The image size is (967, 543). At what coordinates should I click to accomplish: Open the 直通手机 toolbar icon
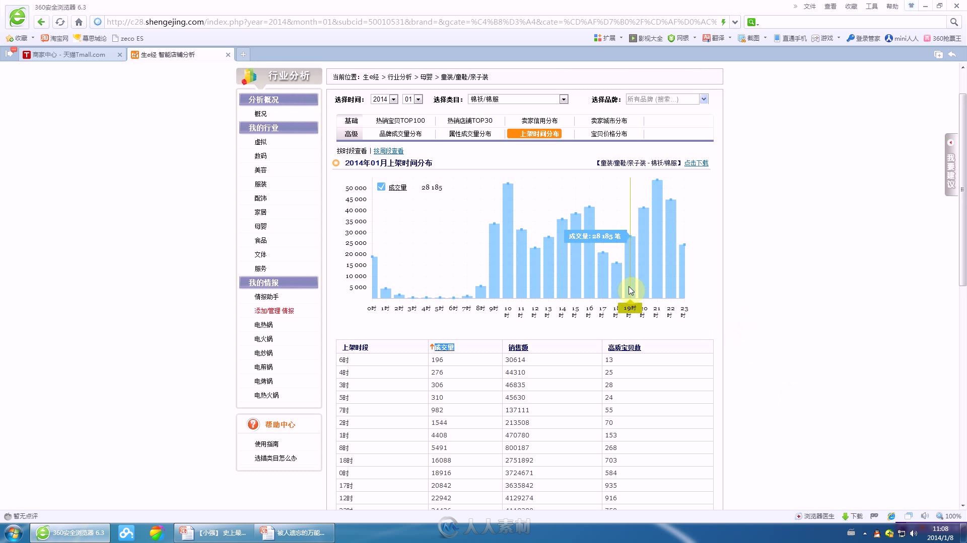click(x=790, y=38)
